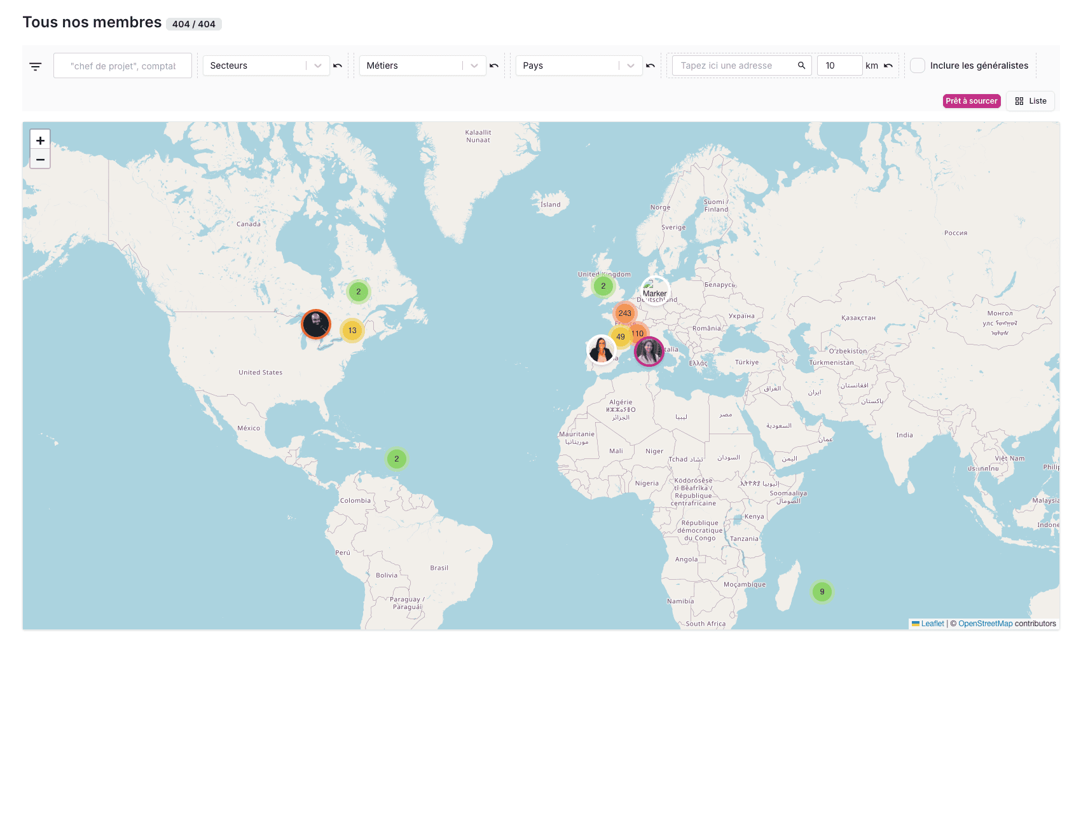Reset the Métiers filter with undo arrow

tap(494, 65)
